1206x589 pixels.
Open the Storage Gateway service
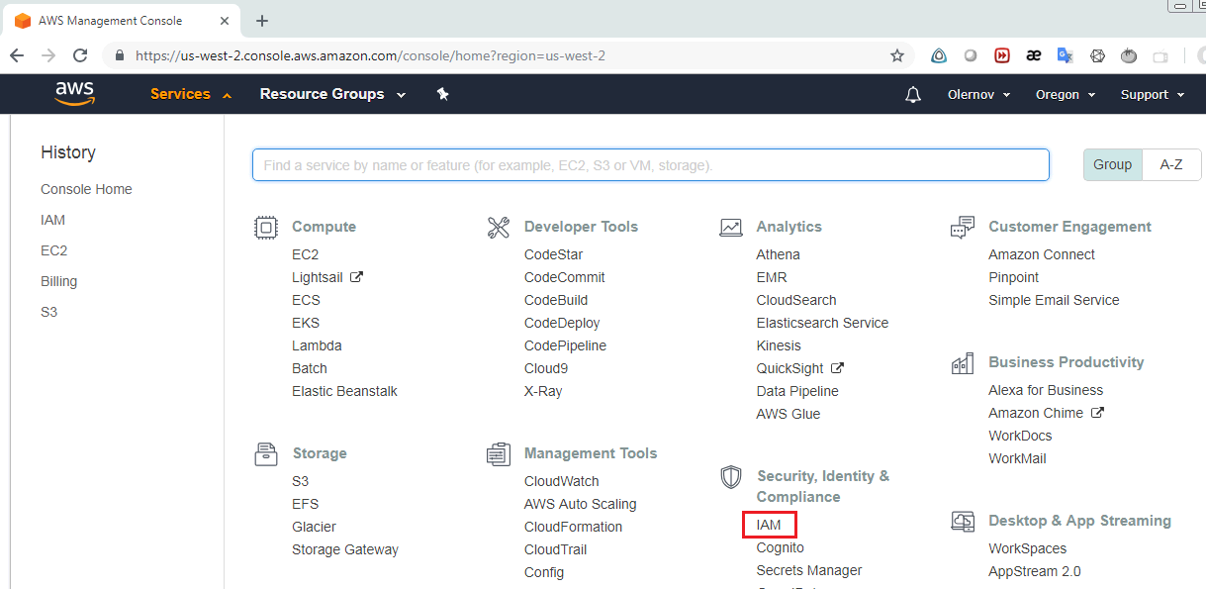point(345,549)
